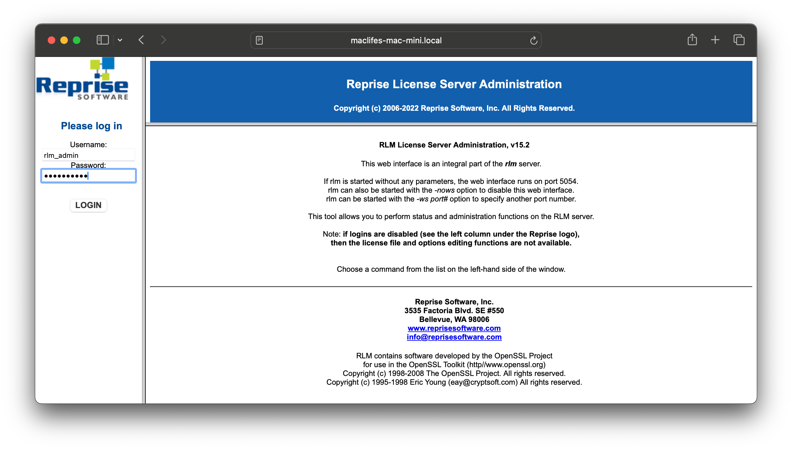This screenshot has height=450, width=792.
Task: Click the yellow minimize traffic light
Action: tap(64, 40)
